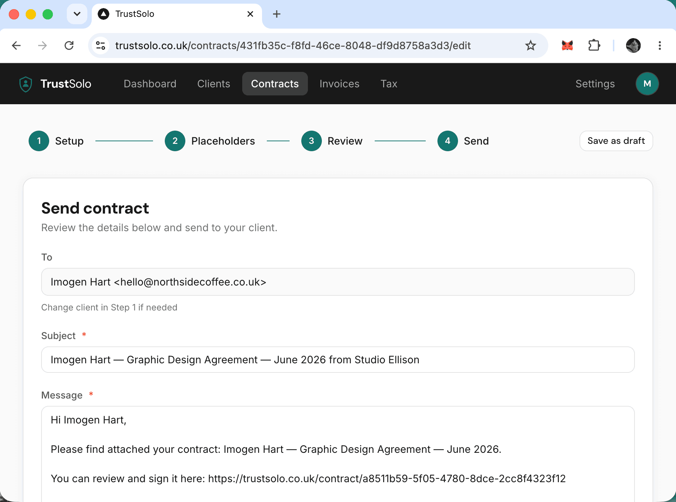Click the Subject label

point(58,336)
